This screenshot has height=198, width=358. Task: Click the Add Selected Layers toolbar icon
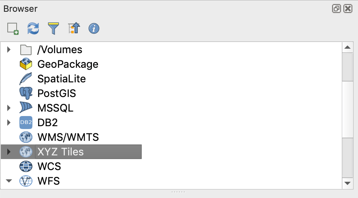[13, 28]
